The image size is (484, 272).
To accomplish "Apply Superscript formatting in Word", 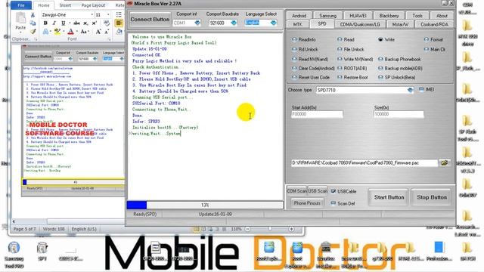I will click(x=94, y=23).
